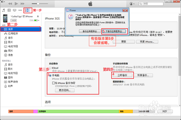Click the 恢复备份 button
Viewport: 181px width, 120px height.
pyautogui.click(x=143, y=75)
